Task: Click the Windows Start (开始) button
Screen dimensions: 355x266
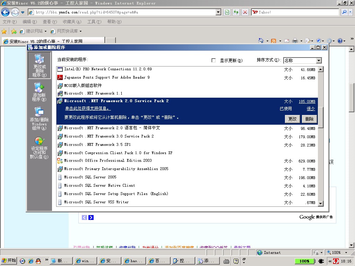Action: pos(9,261)
